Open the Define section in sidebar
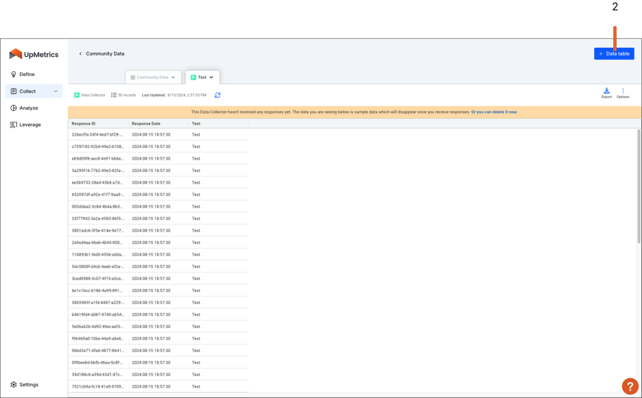Screen dimensions: 642x398 click(x=27, y=74)
